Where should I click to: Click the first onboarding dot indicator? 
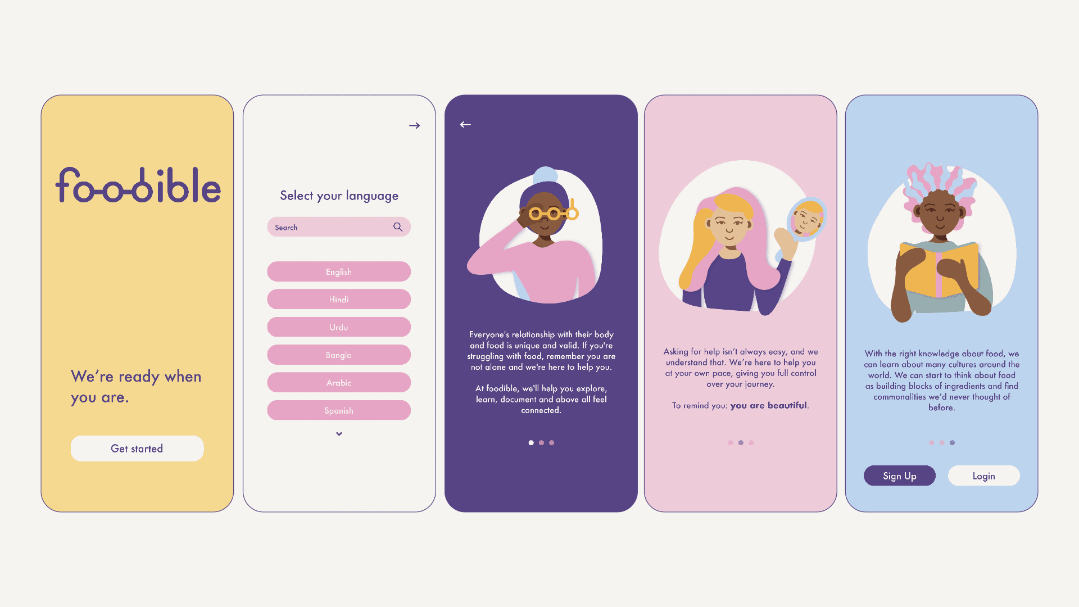(x=531, y=442)
